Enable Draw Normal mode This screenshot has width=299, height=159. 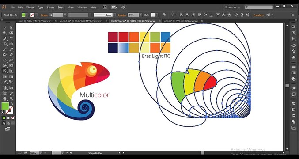pos(4,123)
